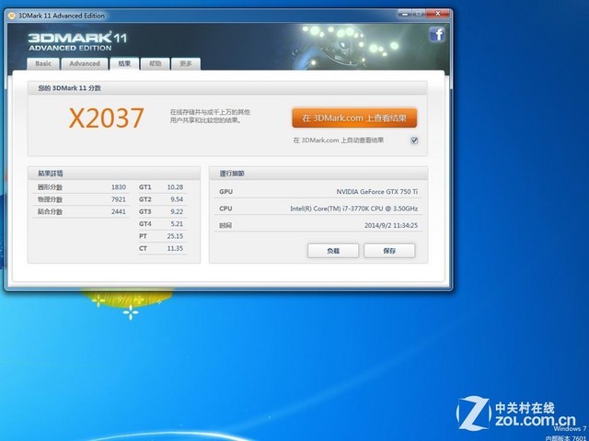Click the GT3 value 9.22

(x=177, y=212)
